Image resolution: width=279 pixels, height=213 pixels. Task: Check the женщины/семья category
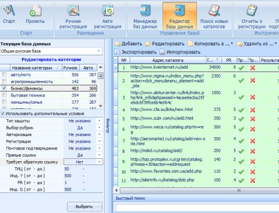pos(4,102)
